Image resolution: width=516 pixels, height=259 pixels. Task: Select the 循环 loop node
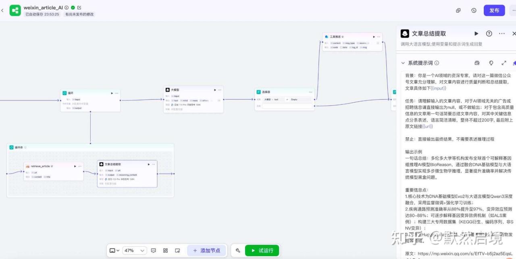[90, 100]
